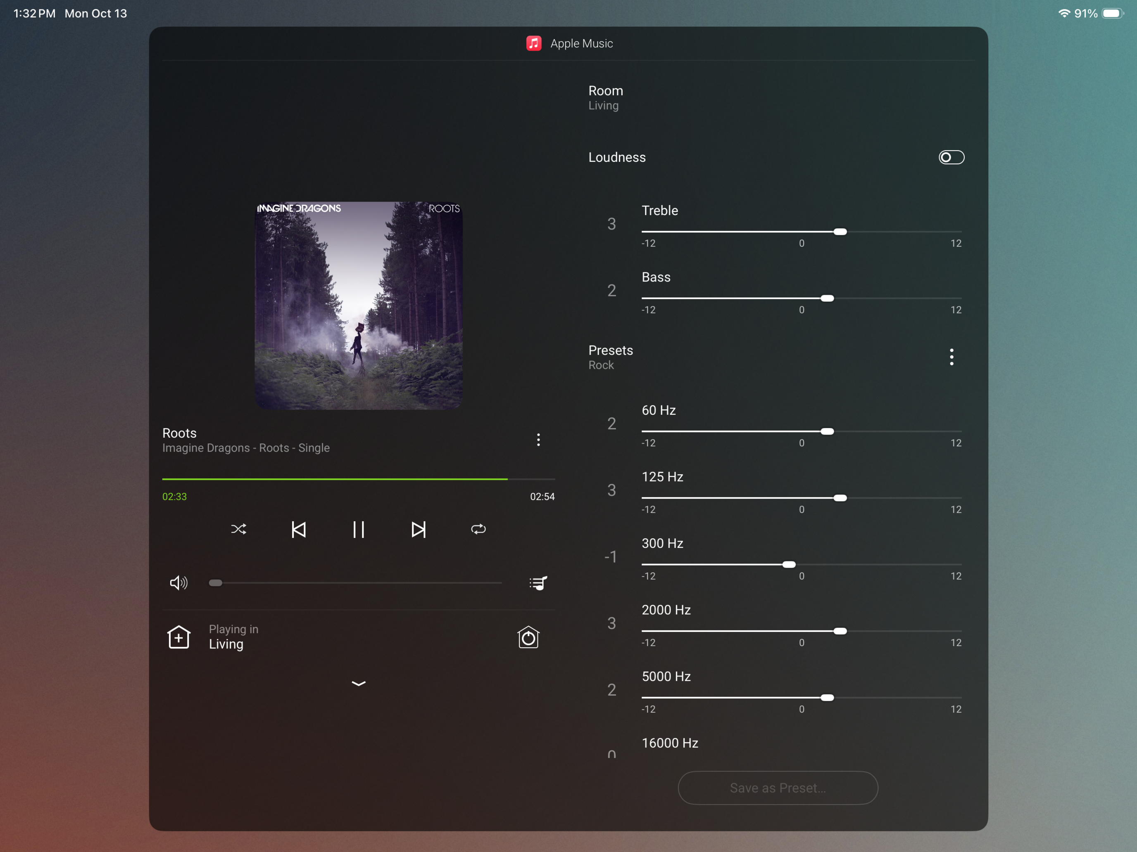Tap the Roots album artwork
The width and height of the screenshot is (1137, 852).
click(359, 305)
